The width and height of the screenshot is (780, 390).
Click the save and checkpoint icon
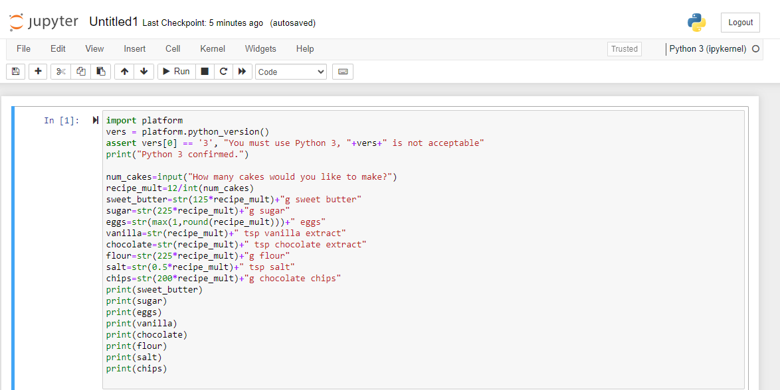click(x=15, y=72)
